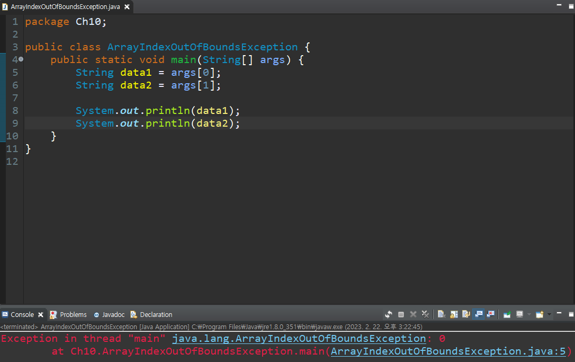This screenshot has width=575, height=362.
Task: Click the Open Console icon
Action: pos(540,314)
